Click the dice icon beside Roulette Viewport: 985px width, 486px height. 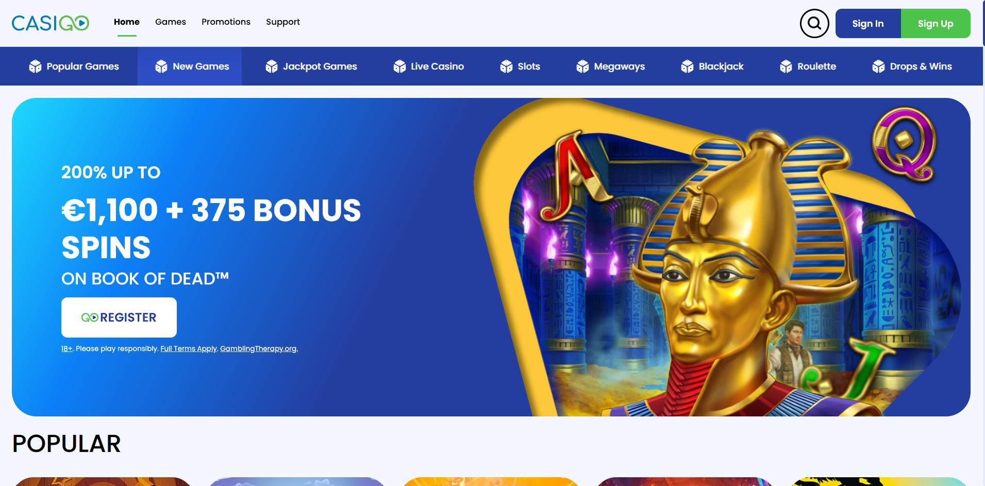click(x=786, y=66)
